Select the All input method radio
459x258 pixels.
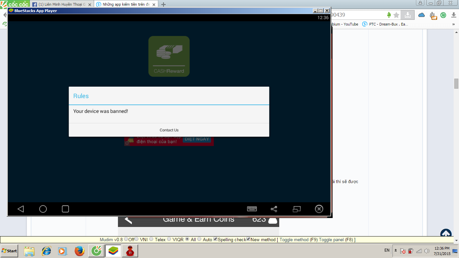click(187, 239)
